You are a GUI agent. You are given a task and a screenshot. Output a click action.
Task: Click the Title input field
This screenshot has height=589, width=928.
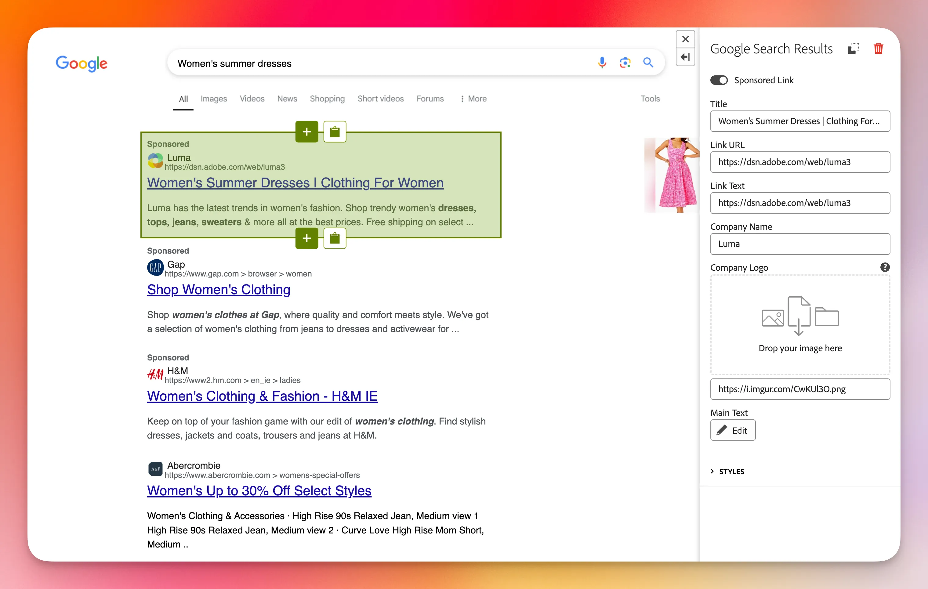click(800, 121)
